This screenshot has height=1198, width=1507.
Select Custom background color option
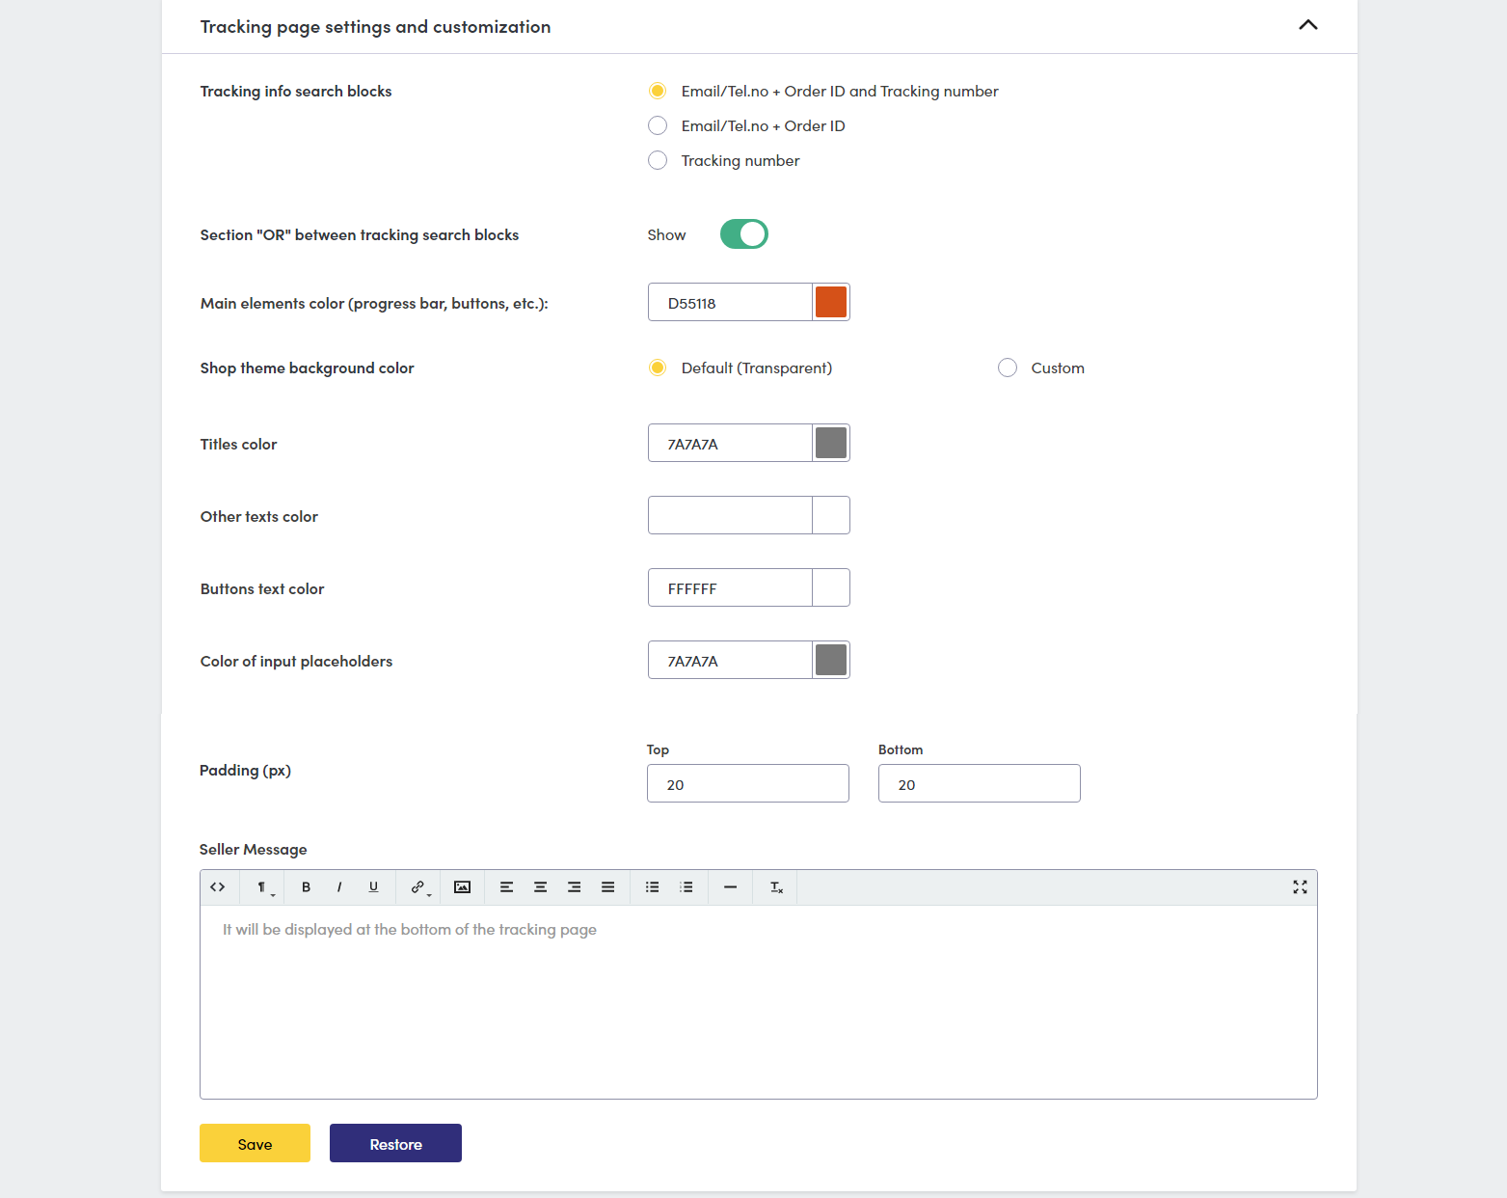click(1008, 368)
